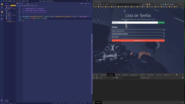Clear the DevTools console

97,78
